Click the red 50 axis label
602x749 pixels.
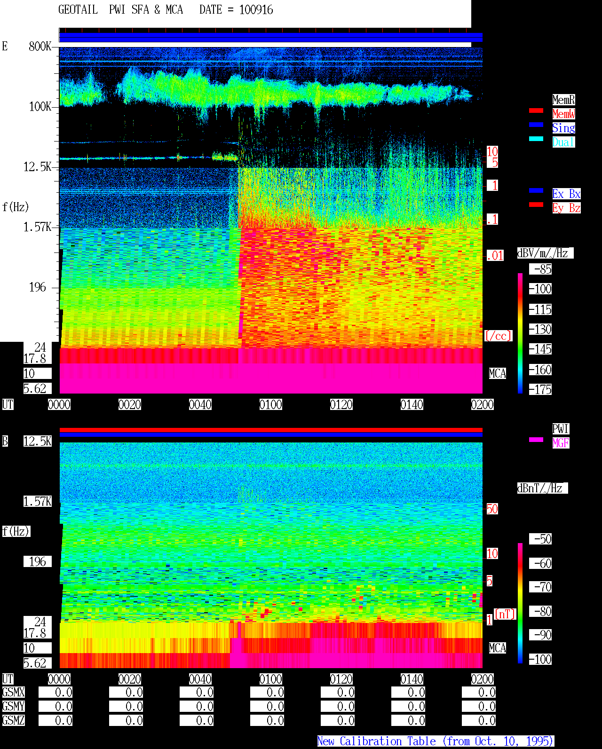(492, 509)
